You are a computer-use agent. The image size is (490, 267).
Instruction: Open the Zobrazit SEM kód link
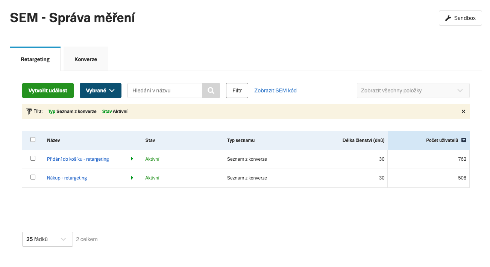point(275,91)
